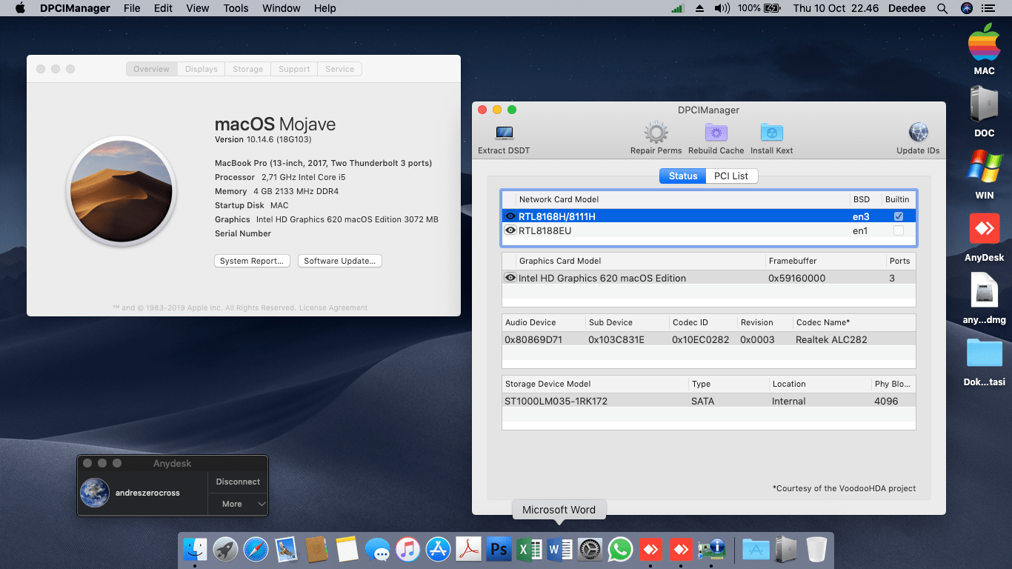This screenshot has height=569, width=1012.
Task: Click the Update IDs globe icon
Action: [917, 134]
